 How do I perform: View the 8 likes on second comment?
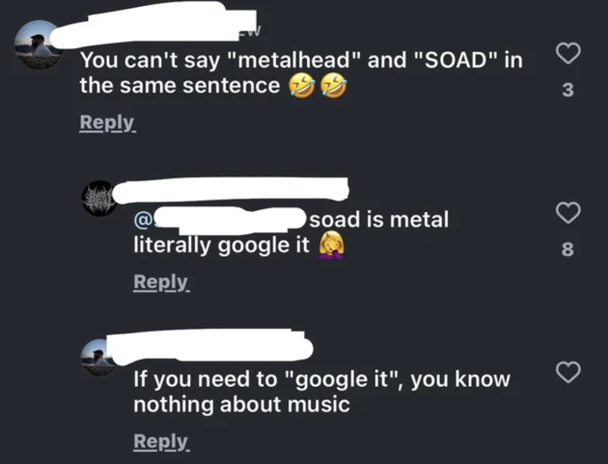tap(568, 250)
